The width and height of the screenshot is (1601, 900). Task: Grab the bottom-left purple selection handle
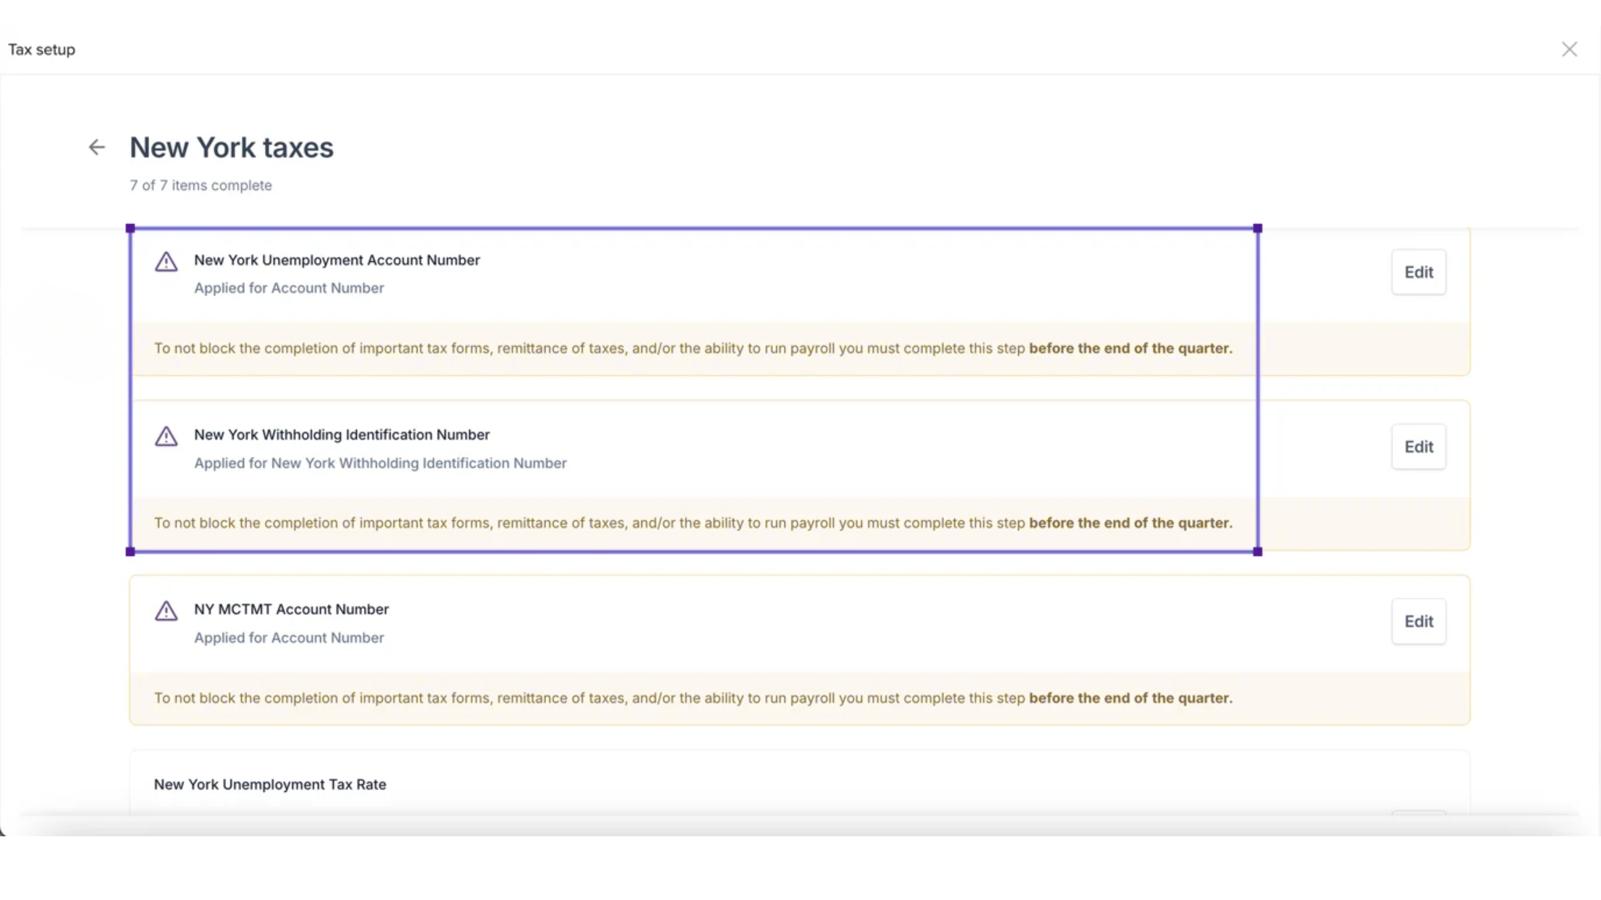click(130, 551)
